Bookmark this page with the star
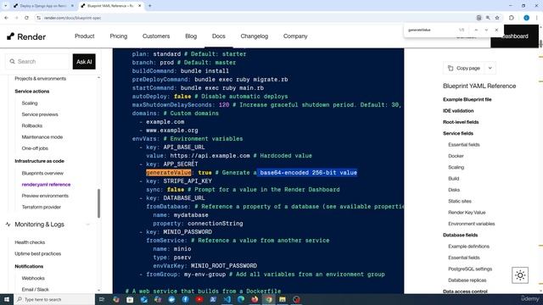This screenshot has height=305, width=543. point(497,18)
